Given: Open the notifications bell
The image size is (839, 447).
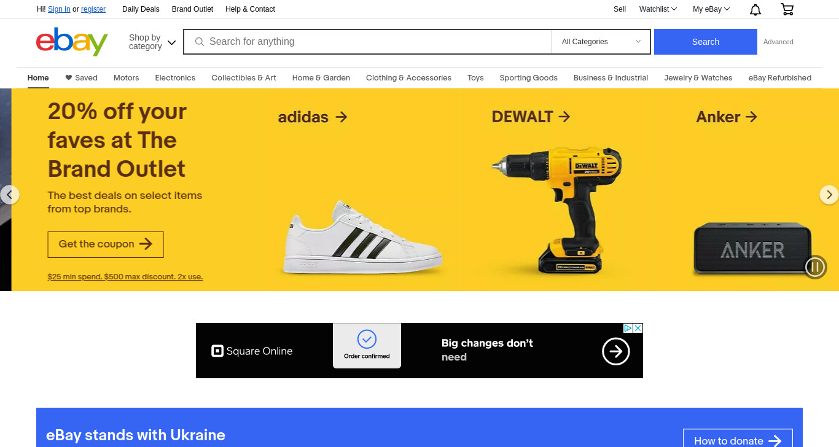Looking at the screenshot, I should tap(755, 9).
